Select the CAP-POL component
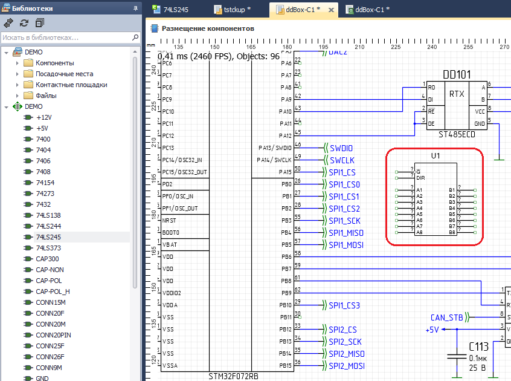 (x=49, y=281)
